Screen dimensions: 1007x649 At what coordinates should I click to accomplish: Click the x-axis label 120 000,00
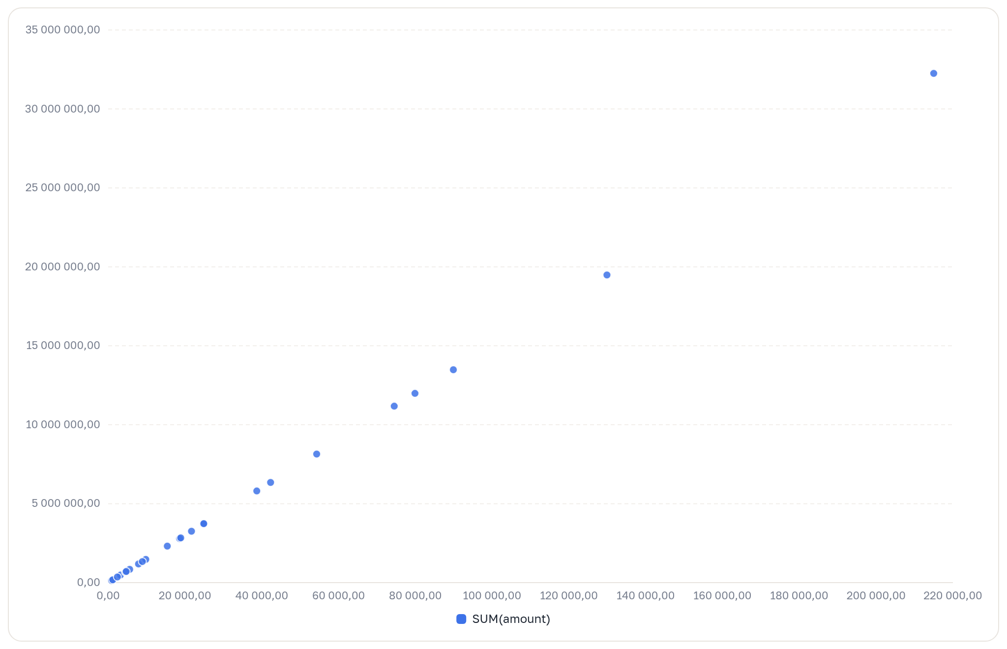568,595
